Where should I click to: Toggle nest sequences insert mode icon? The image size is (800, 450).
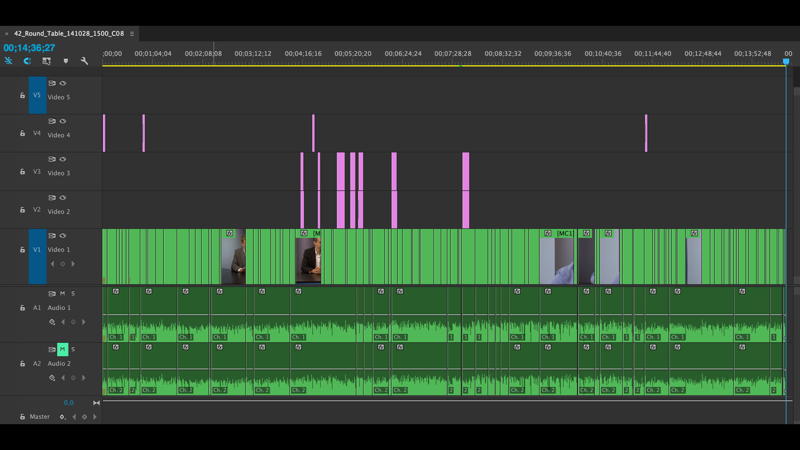(x=8, y=61)
